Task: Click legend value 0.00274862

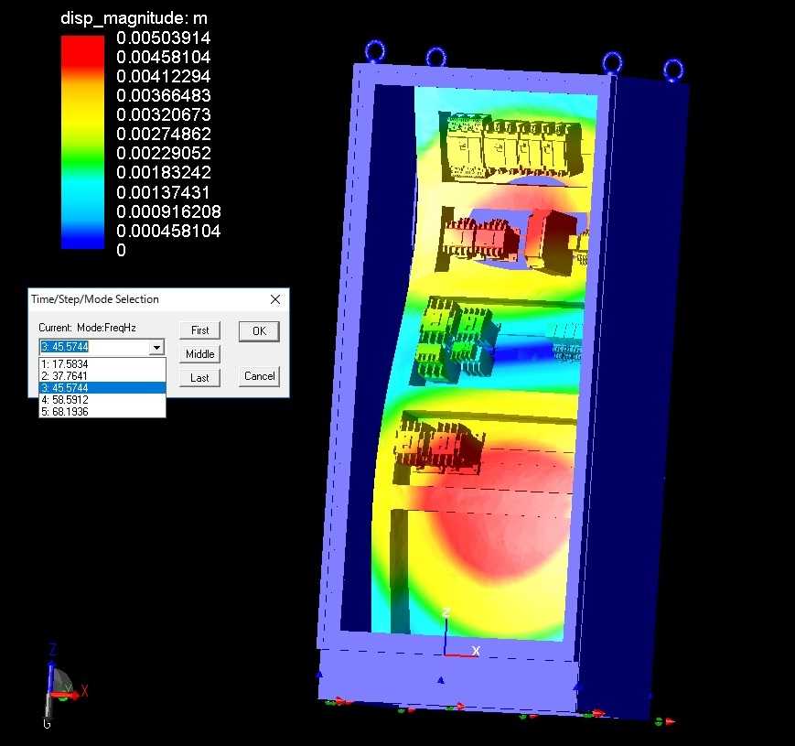Action: tap(163, 135)
